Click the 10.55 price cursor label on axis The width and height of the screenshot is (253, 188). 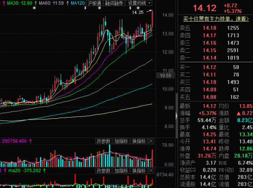click(x=166, y=76)
